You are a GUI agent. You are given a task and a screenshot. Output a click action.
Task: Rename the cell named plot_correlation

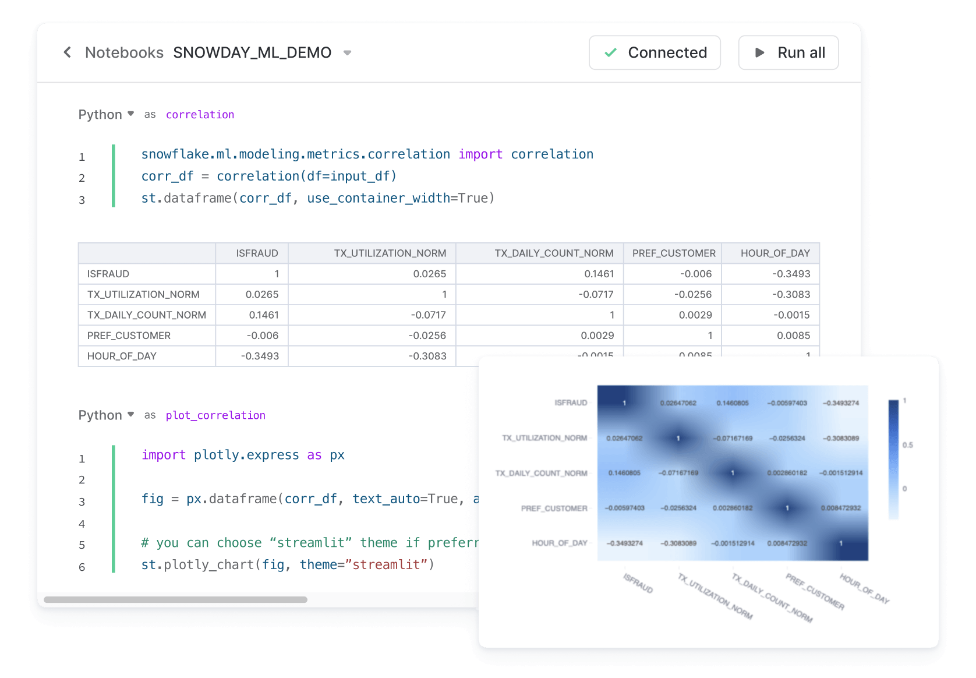click(x=215, y=415)
